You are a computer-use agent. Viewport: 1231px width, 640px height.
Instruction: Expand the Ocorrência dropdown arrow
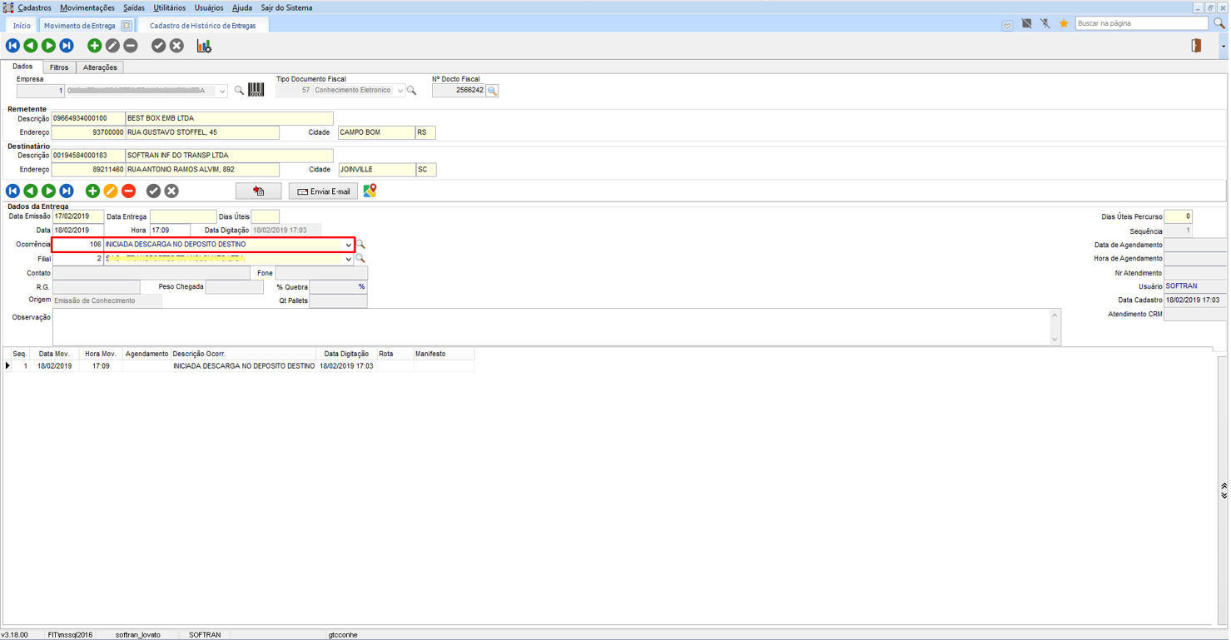(348, 245)
